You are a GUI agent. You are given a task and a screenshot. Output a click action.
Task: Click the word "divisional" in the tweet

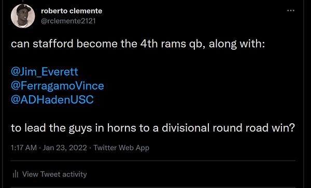click(186, 128)
